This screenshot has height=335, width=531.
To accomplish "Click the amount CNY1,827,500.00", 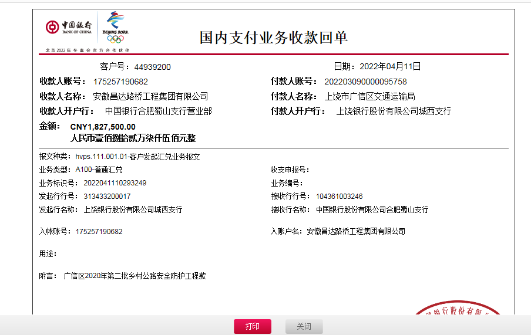I will [x=103, y=127].
